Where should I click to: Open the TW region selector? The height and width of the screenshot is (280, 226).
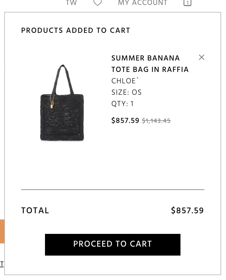click(71, 2)
